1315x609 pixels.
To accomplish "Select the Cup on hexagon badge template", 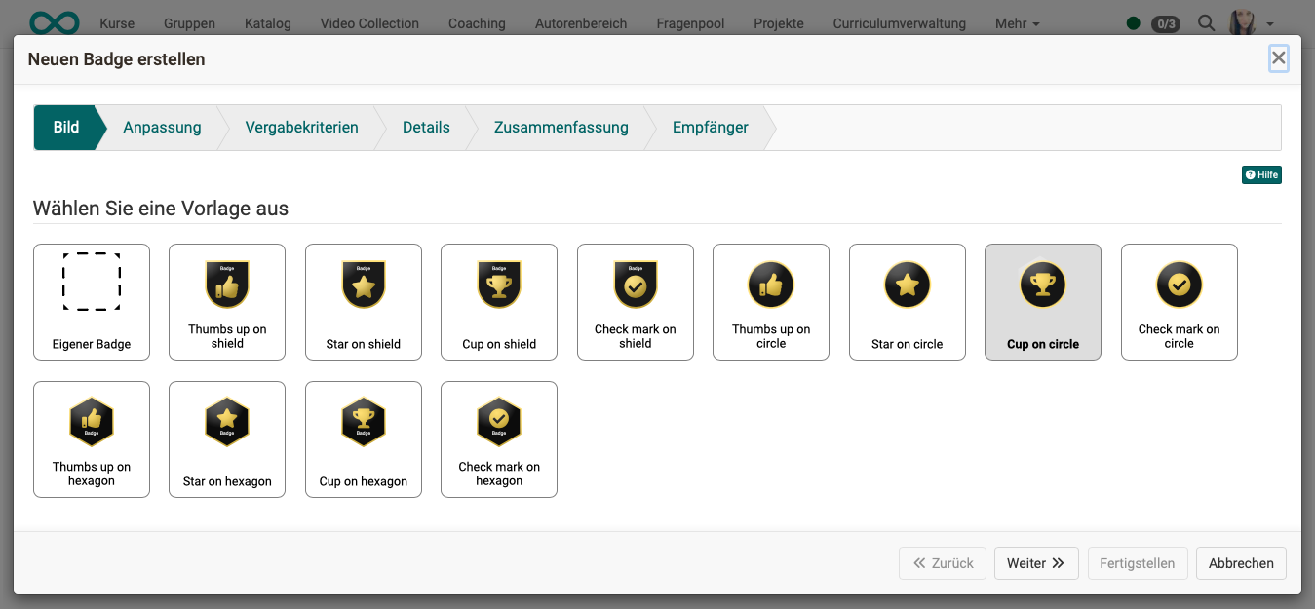I will 363,439.
